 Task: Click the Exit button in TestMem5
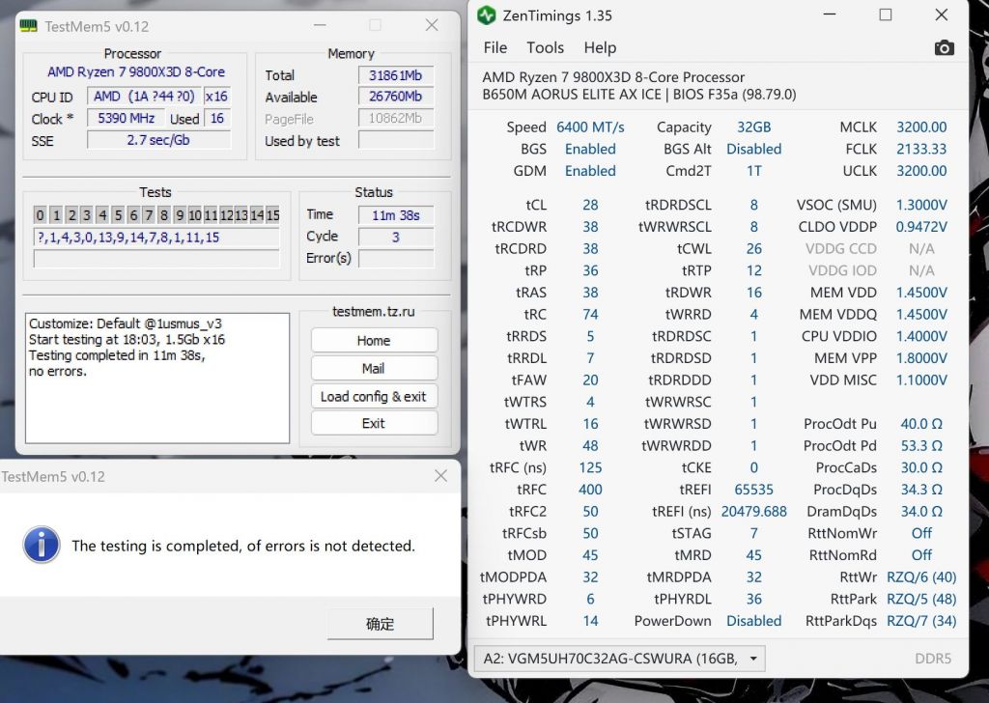[373, 424]
